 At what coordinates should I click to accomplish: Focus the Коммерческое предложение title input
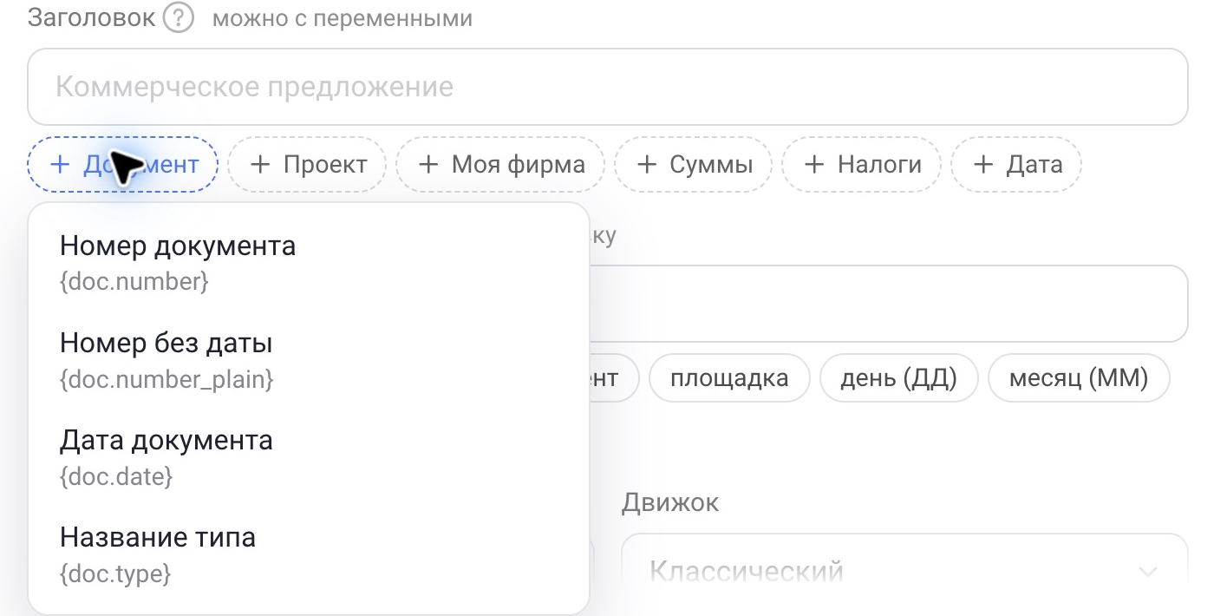(607, 87)
